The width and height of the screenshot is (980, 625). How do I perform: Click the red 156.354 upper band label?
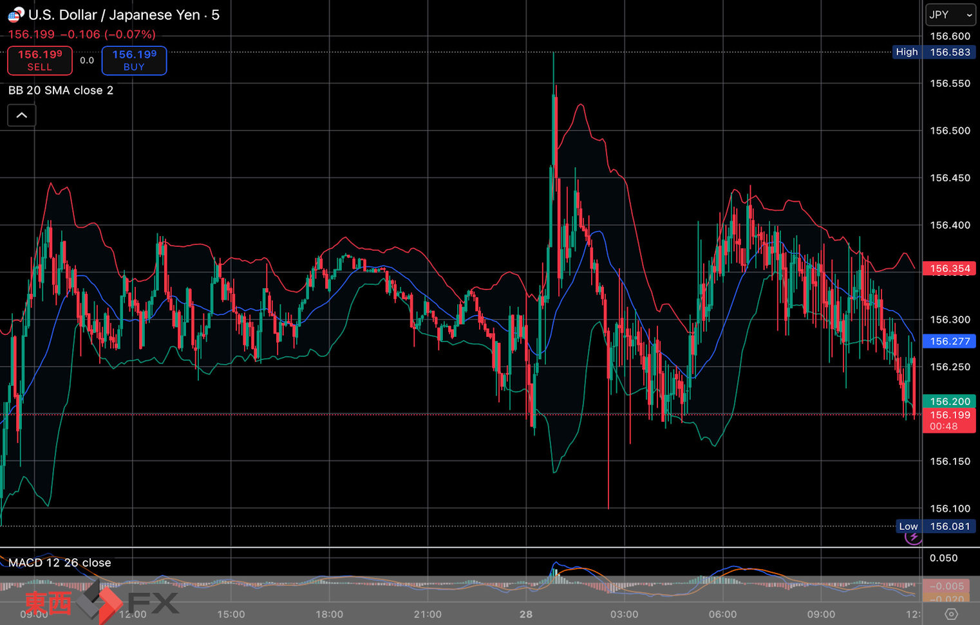click(949, 269)
